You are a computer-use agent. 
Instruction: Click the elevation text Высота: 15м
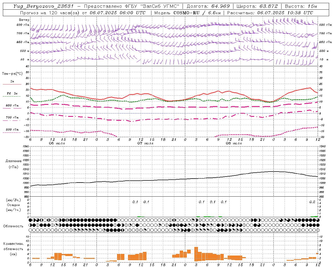[301, 6]
